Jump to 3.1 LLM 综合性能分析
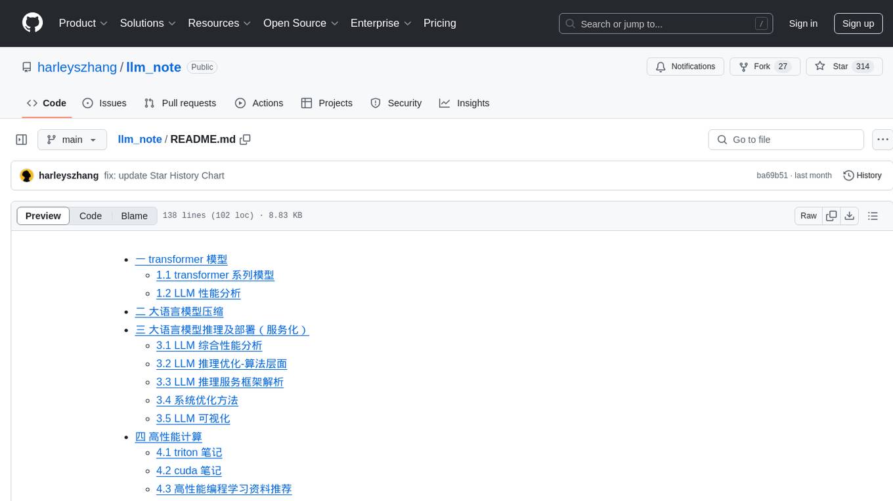Image resolution: width=893 pixels, height=501 pixels. [x=209, y=346]
